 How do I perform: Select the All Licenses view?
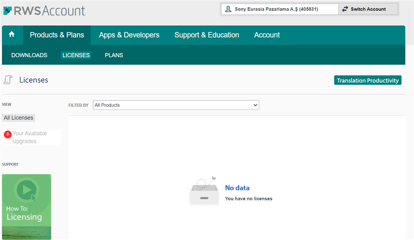tap(18, 118)
